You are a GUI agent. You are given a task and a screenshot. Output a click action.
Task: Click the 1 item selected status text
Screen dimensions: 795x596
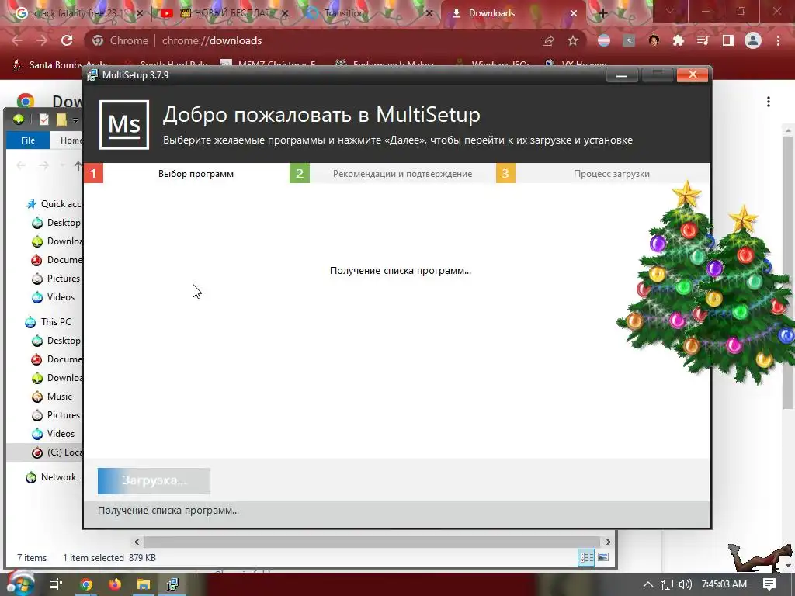93,557
